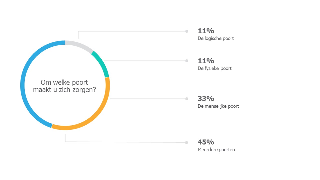Click the 11% value above 'De logische poort'

coord(206,31)
